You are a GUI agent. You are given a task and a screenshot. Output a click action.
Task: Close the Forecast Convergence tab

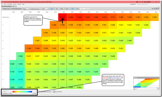click(14, 6)
